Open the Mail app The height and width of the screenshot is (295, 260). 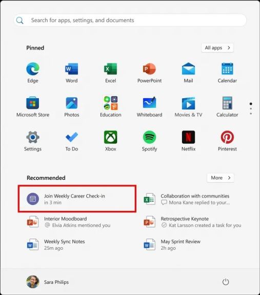point(188,72)
